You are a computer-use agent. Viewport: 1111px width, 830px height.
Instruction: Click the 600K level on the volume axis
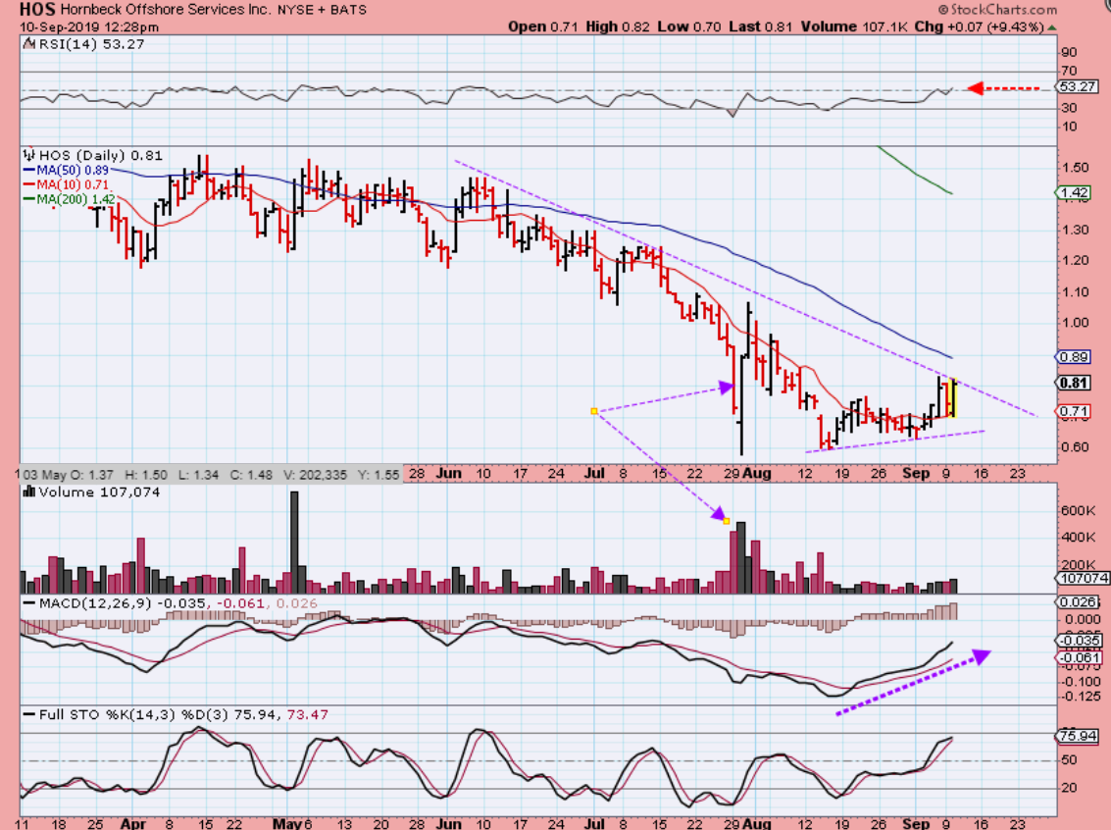[1077, 510]
